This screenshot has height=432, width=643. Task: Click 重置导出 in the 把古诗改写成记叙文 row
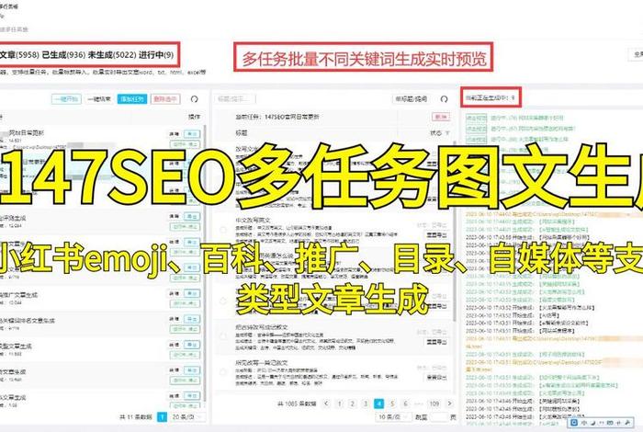point(436,341)
